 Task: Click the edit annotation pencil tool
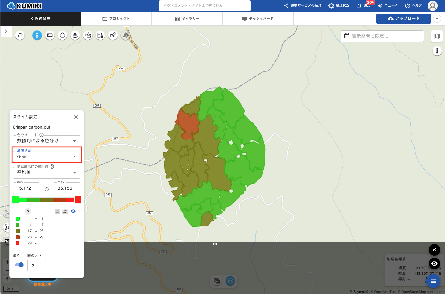(x=113, y=35)
